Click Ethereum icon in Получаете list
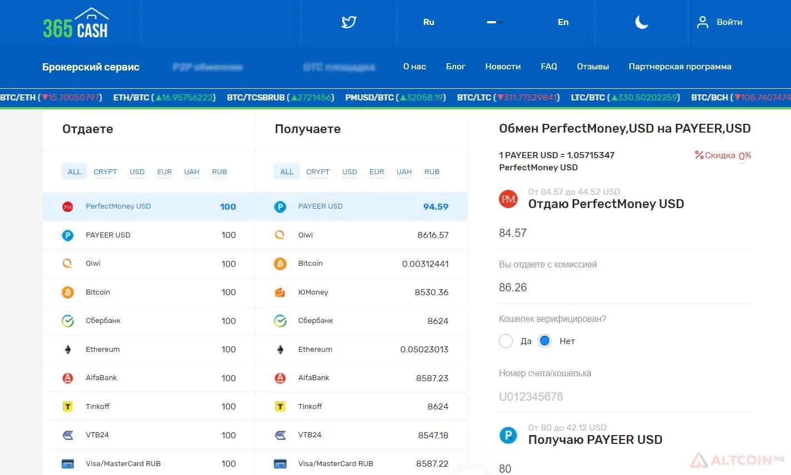The image size is (791, 475). click(x=280, y=350)
